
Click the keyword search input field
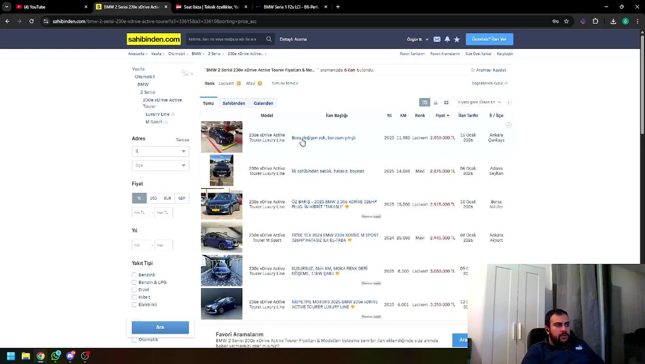[x=226, y=39]
